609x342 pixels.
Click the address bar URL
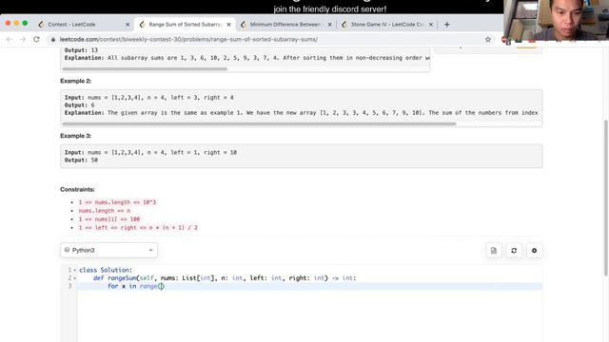[188, 40]
